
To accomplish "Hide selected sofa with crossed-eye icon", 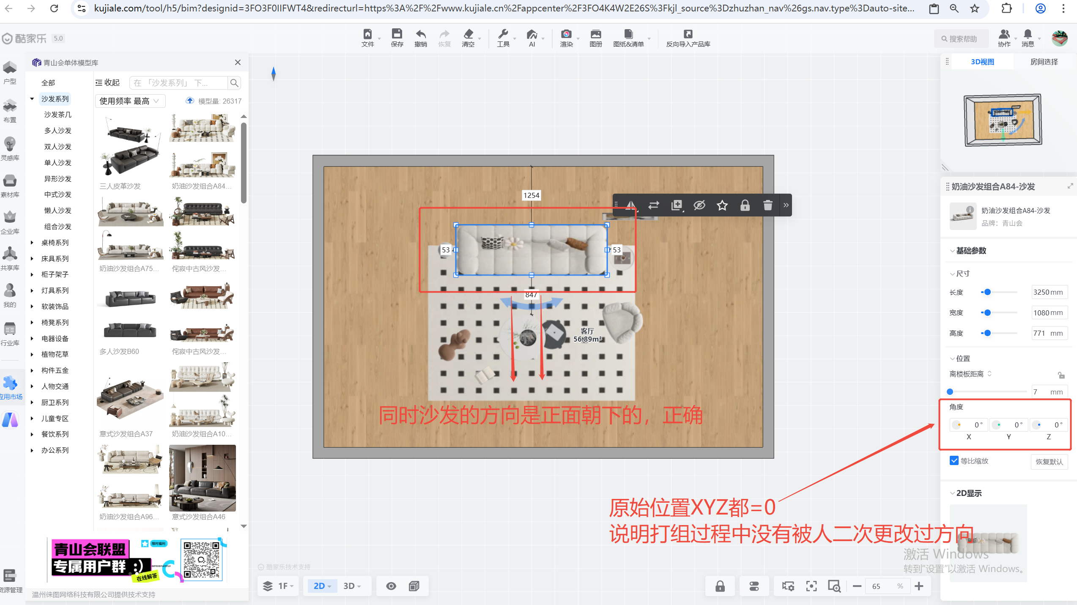I will point(699,205).
